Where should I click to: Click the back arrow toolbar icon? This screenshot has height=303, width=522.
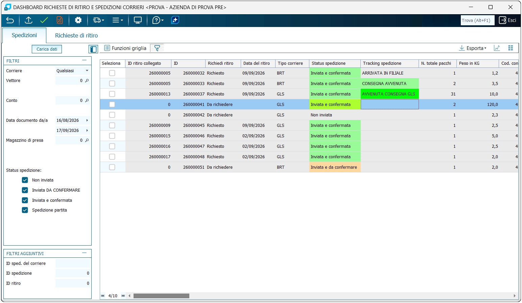[10, 20]
